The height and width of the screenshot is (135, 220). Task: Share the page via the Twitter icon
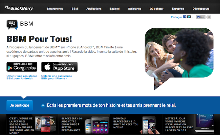pos(189,17)
